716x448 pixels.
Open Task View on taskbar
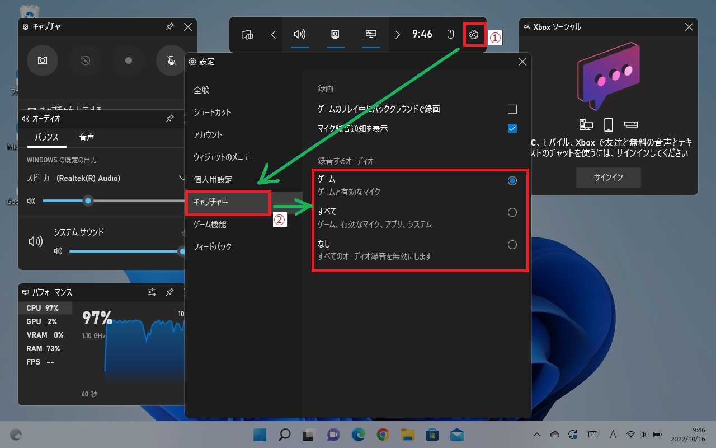(x=309, y=435)
